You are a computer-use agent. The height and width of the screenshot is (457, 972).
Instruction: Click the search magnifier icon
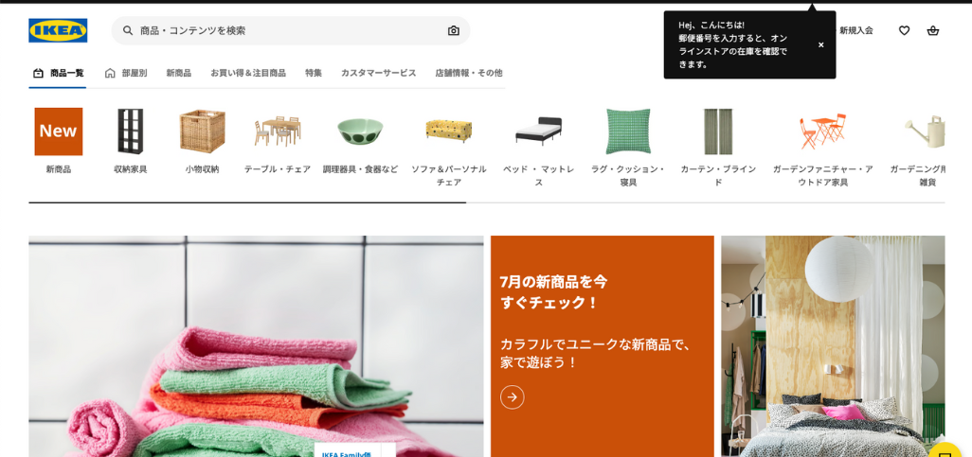click(x=128, y=30)
